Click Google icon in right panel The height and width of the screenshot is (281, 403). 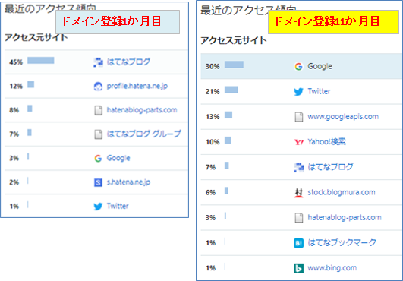(x=298, y=67)
